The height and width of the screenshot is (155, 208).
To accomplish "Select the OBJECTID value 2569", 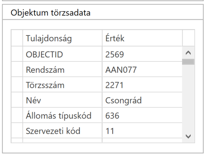I will [x=142, y=54].
